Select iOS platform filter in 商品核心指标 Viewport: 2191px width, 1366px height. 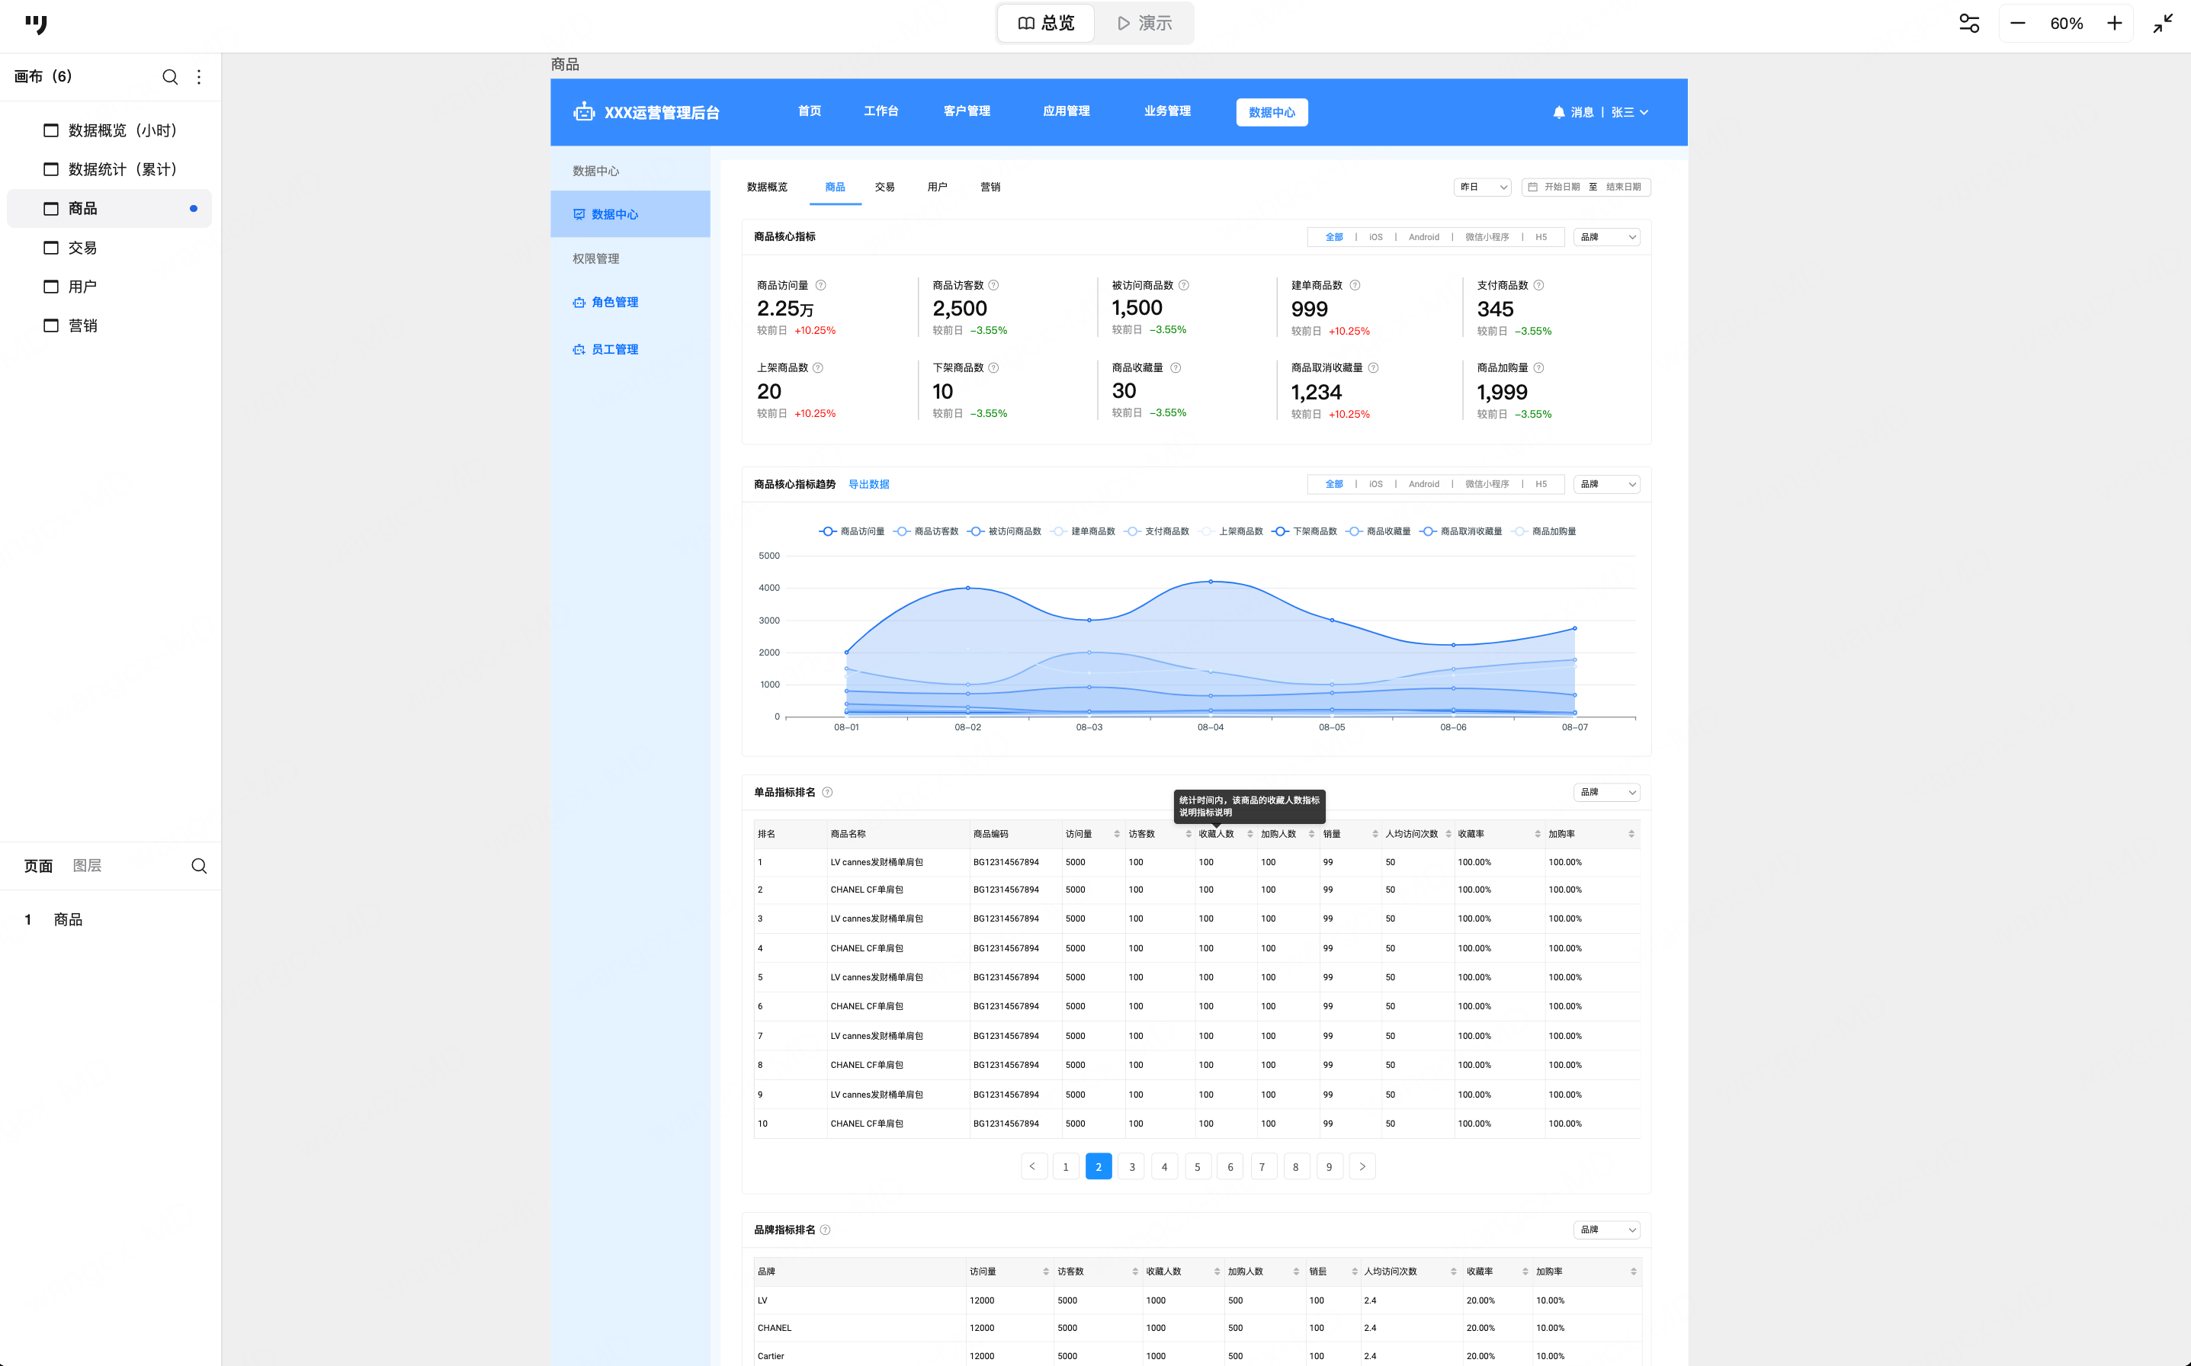pos(1375,237)
